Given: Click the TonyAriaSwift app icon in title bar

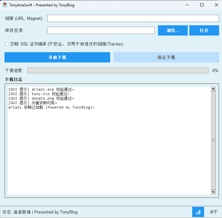Looking at the screenshot, I should click(5, 5).
